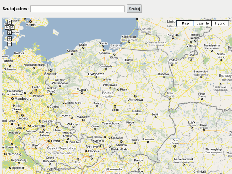Click the Wrocław city marker
This screenshot has height=174, width=232.
[83, 120]
